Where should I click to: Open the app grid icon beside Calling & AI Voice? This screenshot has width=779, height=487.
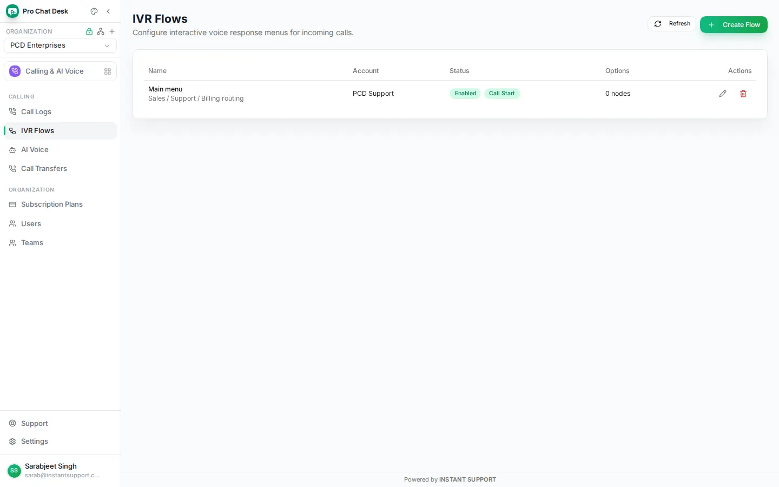[x=108, y=71]
